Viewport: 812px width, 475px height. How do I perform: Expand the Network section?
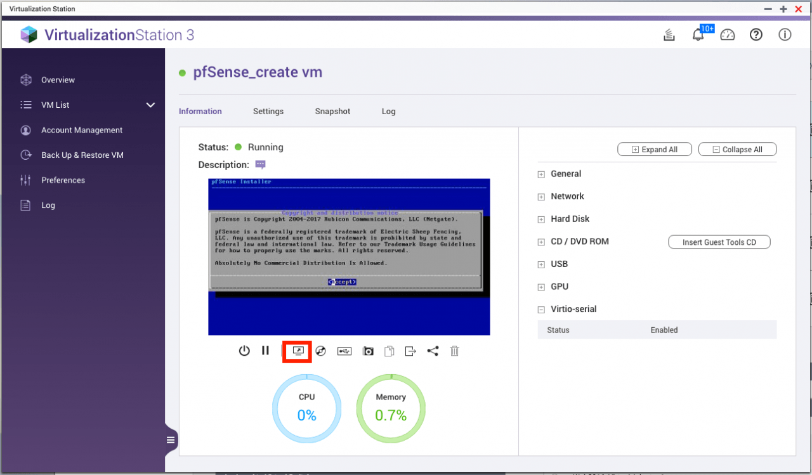pos(541,197)
